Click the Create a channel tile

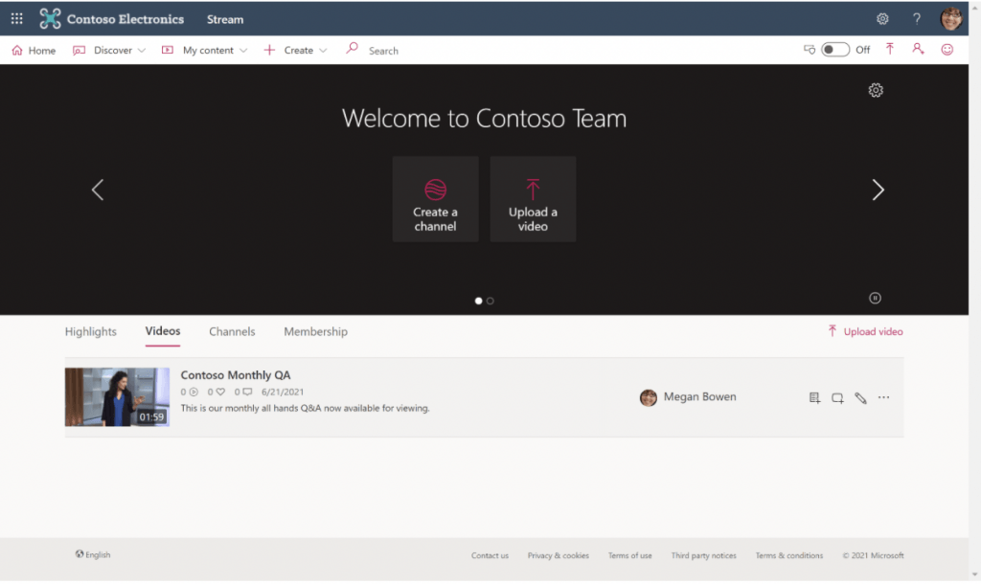(x=436, y=199)
